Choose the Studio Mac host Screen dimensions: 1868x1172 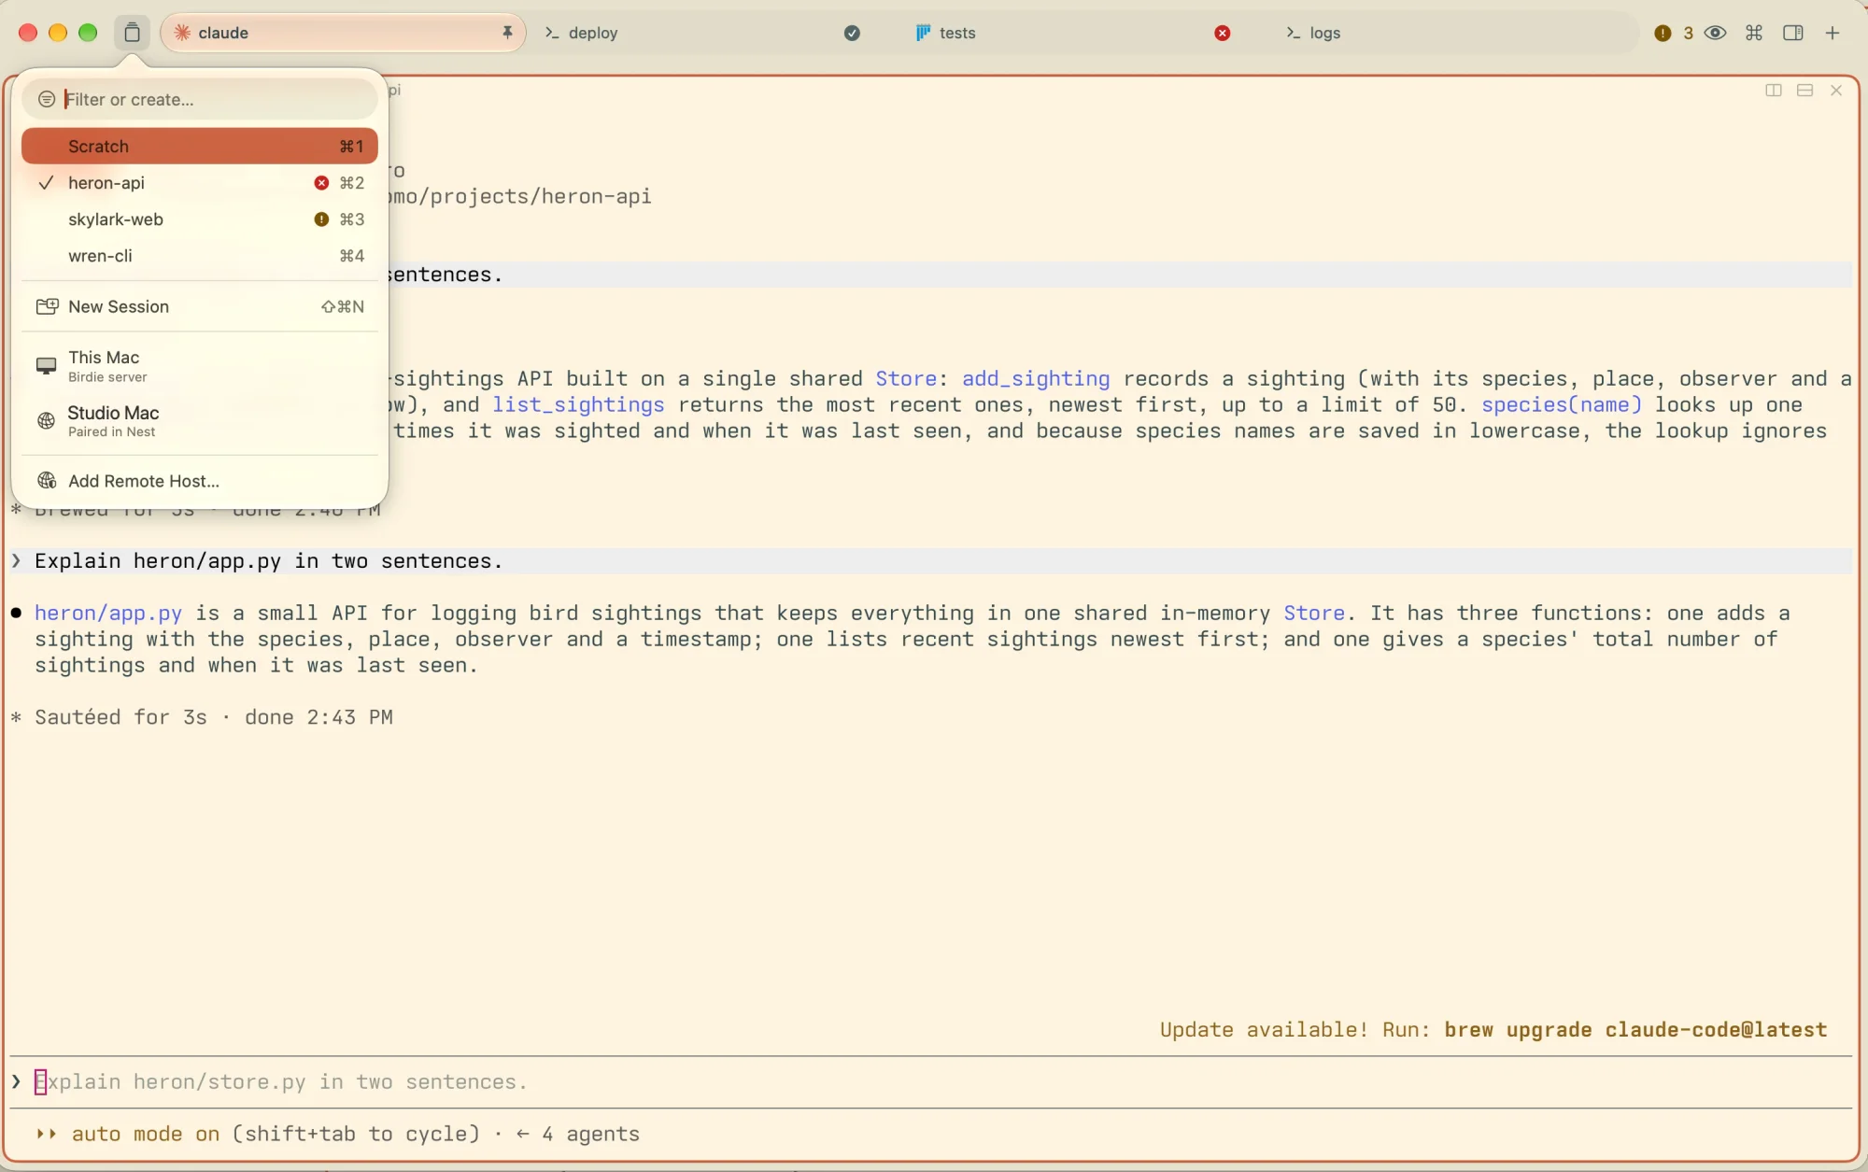pyautogui.click(x=200, y=420)
